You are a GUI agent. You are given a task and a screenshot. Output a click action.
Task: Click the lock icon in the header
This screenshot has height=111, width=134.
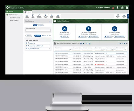127,8
